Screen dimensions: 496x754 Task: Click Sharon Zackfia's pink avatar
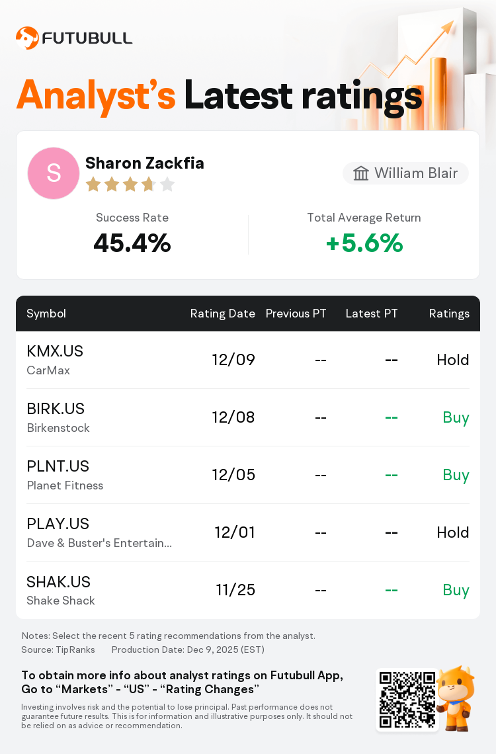pyautogui.click(x=54, y=173)
